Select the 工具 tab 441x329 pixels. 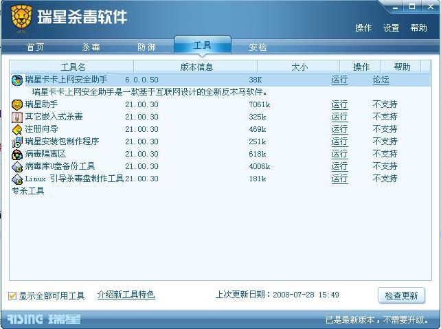pos(203,45)
